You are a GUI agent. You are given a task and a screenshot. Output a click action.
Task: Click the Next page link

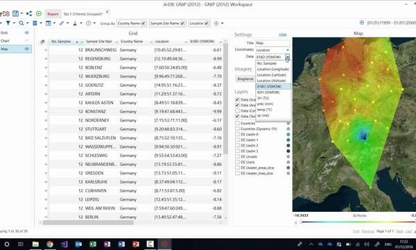399,231
